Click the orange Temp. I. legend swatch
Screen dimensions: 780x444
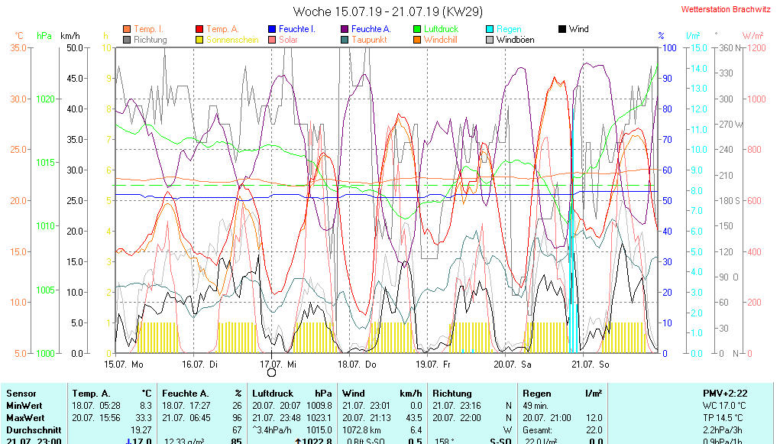(127, 29)
